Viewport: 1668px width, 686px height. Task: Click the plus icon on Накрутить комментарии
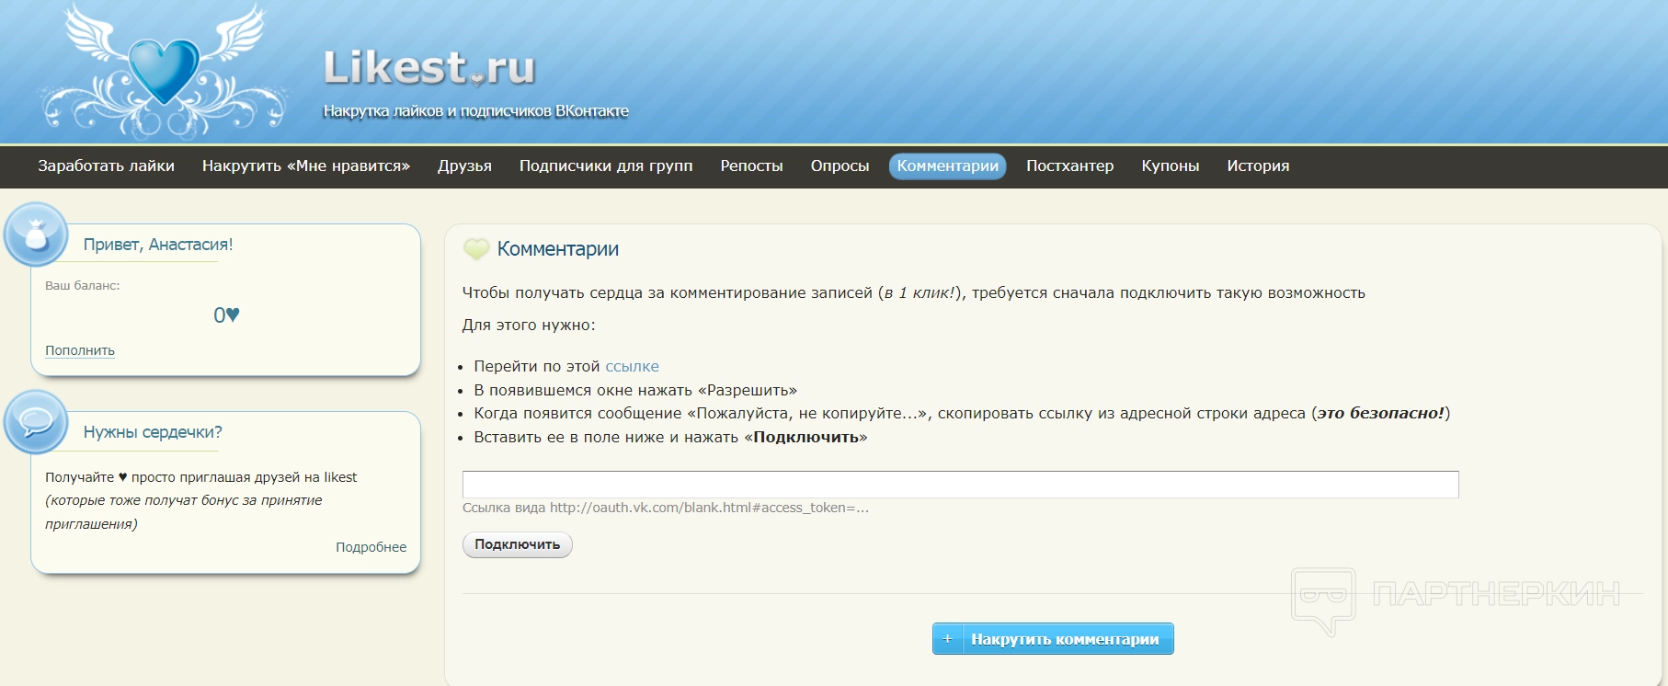tap(947, 639)
